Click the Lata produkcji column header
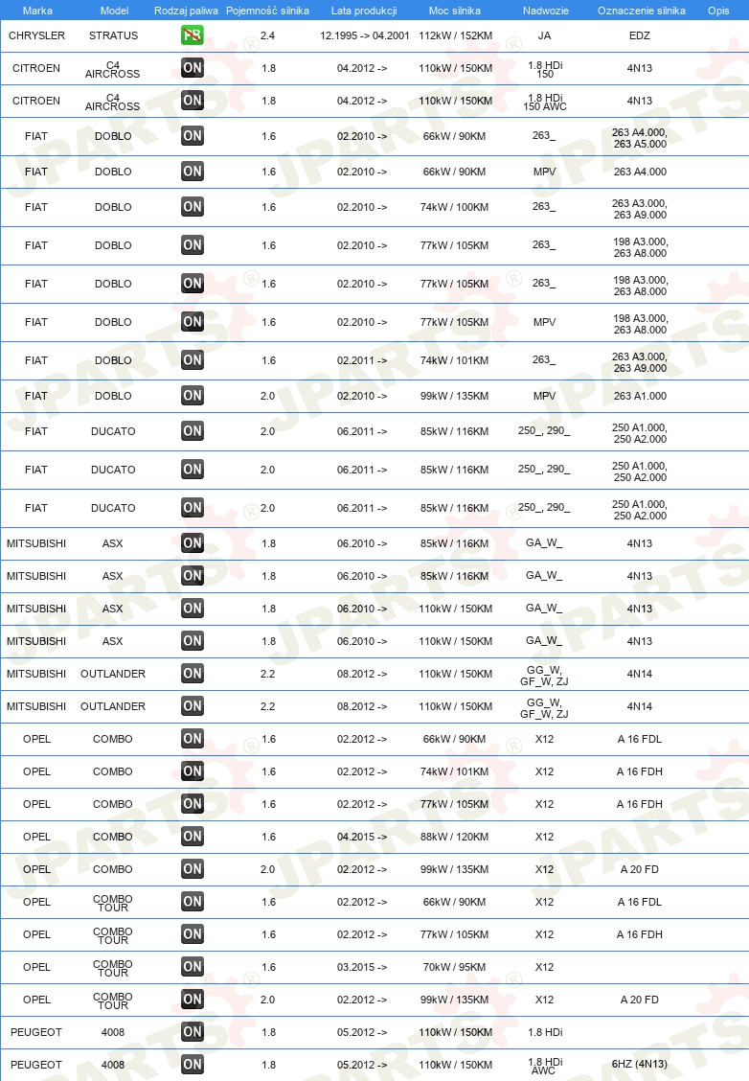This screenshot has height=1081, width=749. 364,11
